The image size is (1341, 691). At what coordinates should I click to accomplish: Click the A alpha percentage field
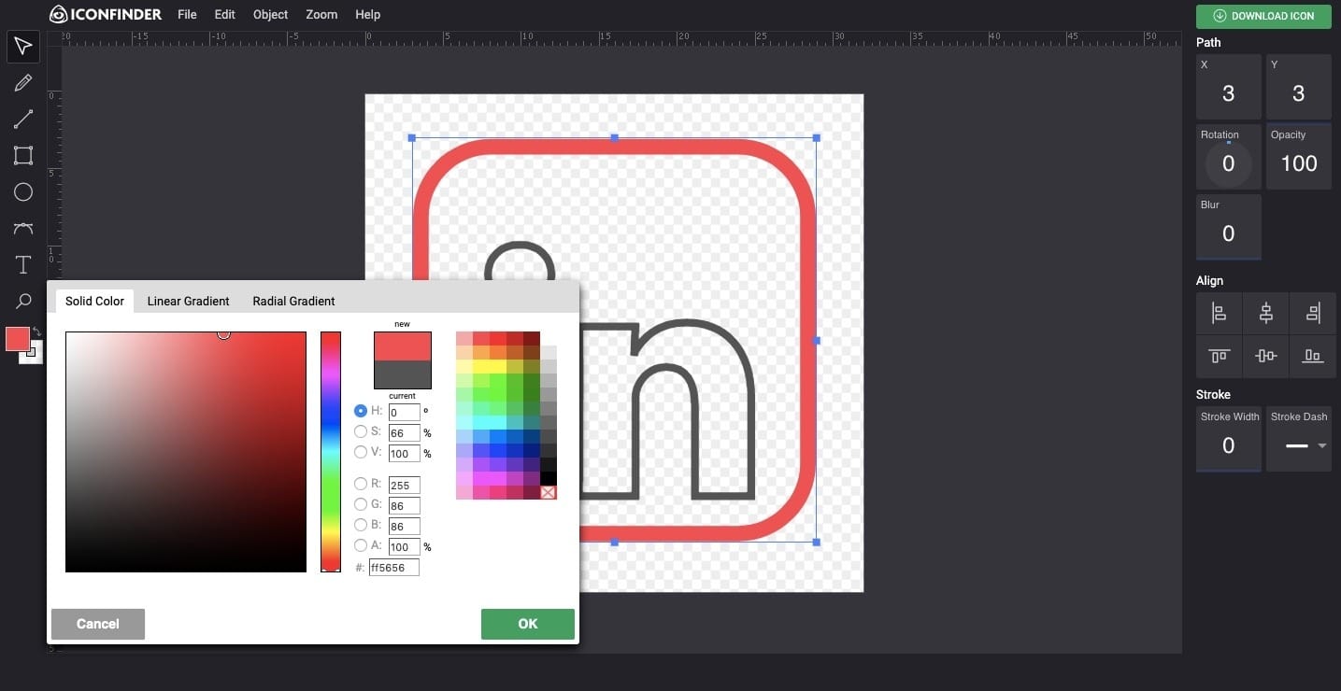point(404,546)
